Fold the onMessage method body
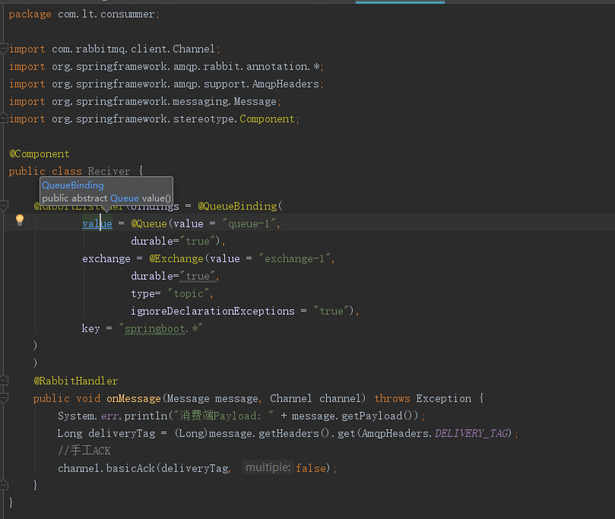Viewport: 615px width, 519px height. click(5, 398)
